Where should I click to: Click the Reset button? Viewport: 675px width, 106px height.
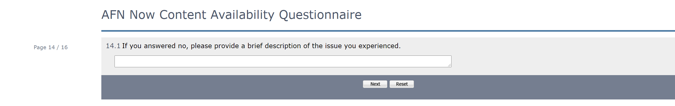(x=401, y=84)
